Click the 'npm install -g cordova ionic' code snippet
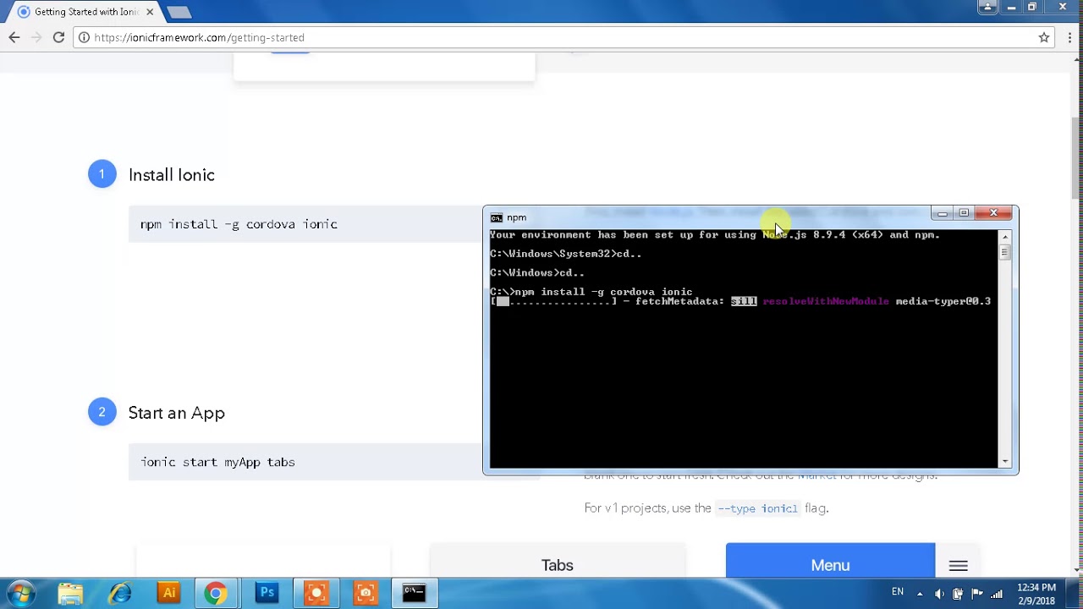Screen dimensions: 1083x609 click(x=239, y=224)
